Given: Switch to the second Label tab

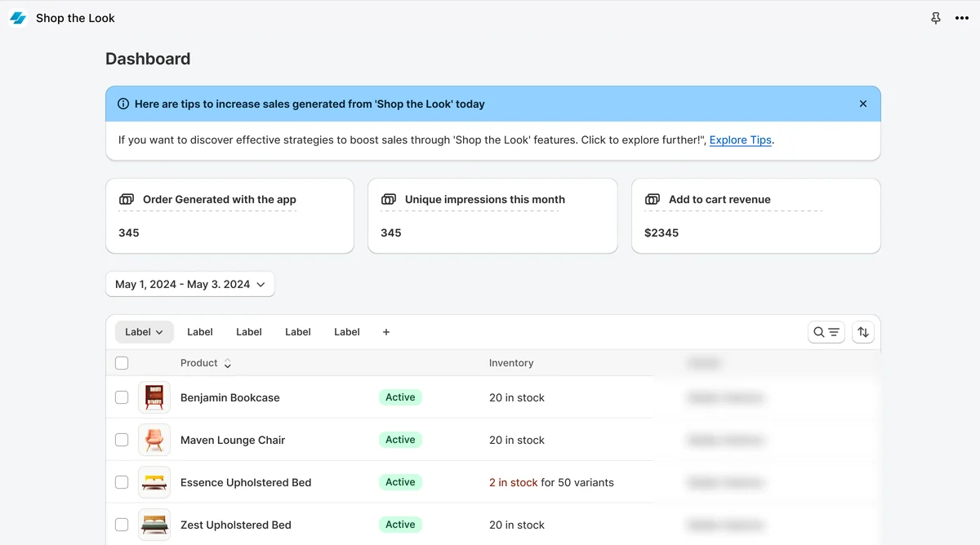Looking at the screenshot, I should (x=200, y=332).
